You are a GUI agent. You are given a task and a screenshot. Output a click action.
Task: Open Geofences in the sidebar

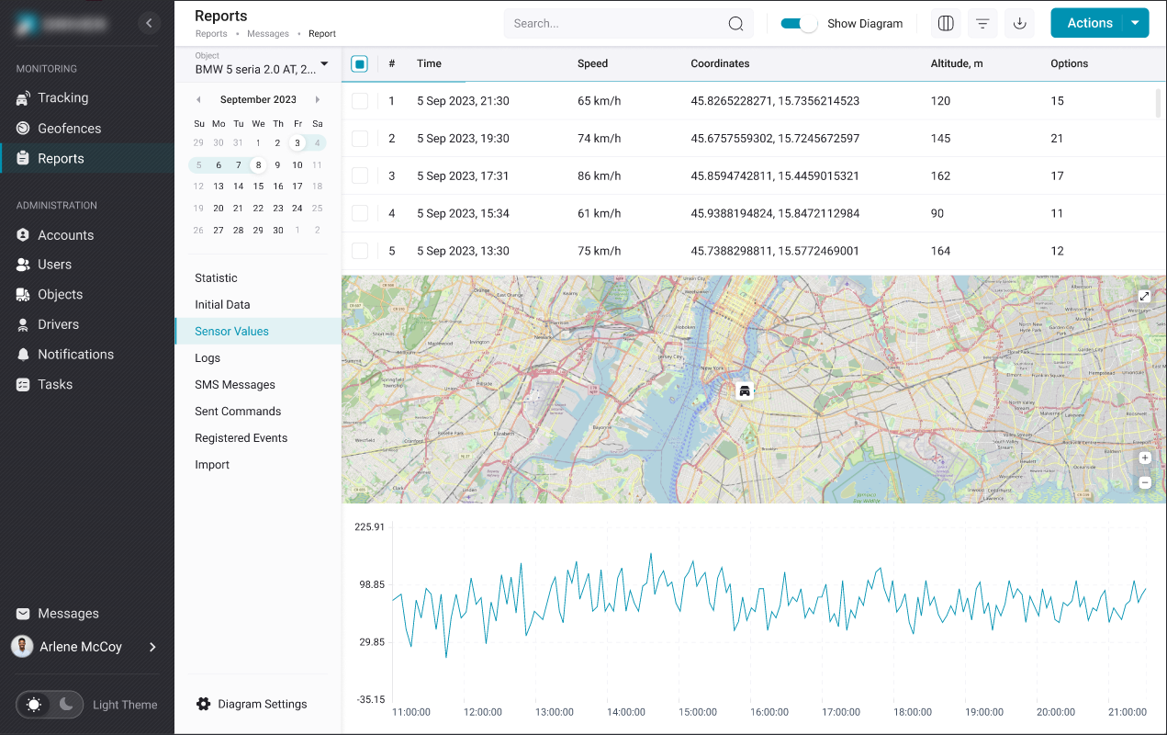(69, 129)
